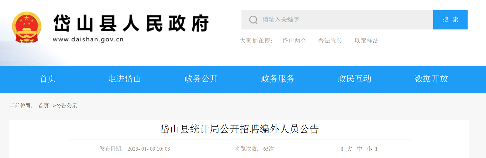This screenshot has height=158, width=486.
Task: Open the 走进岱山 navigation item
Action: pyautogui.click(x=125, y=79)
